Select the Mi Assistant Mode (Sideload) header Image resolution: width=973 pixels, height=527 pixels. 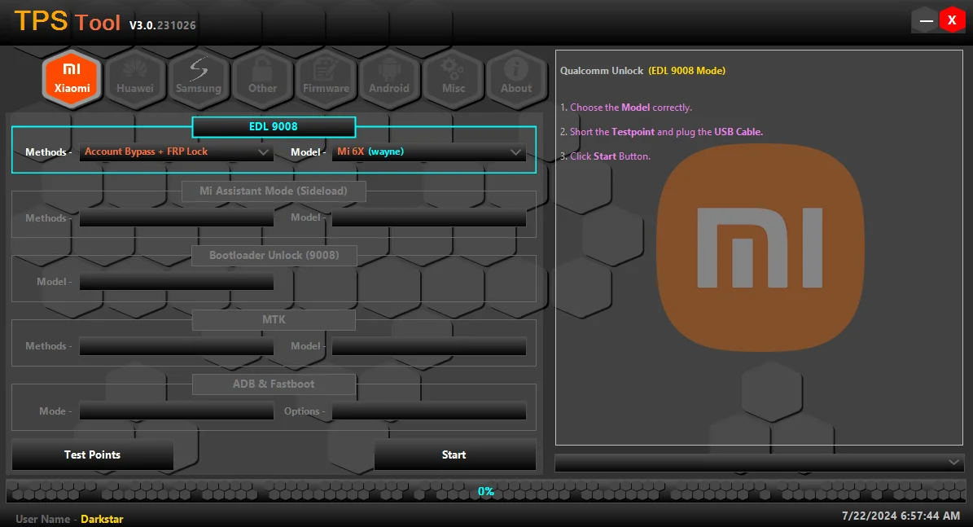coord(274,191)
